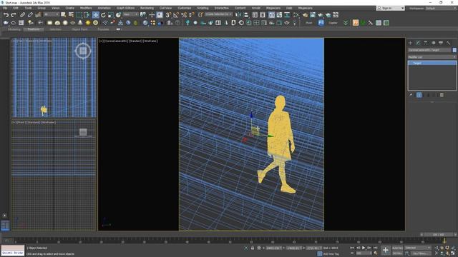Open the File menu
This screenshot has width=458, height=257.
[5, 8]
